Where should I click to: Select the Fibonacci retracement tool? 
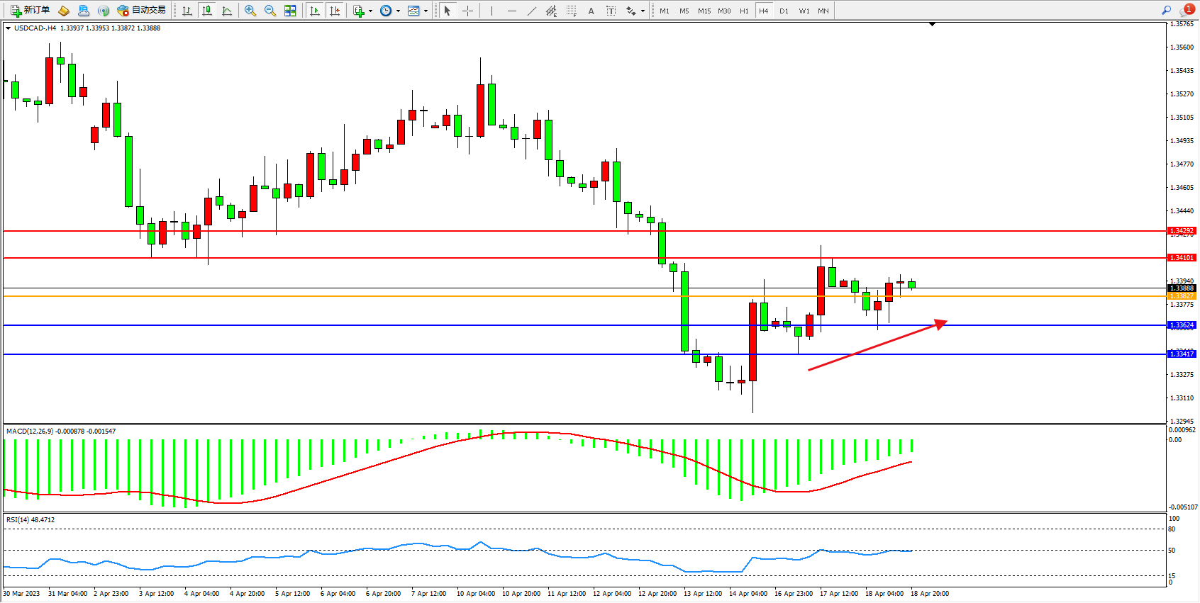click(571, 11)
